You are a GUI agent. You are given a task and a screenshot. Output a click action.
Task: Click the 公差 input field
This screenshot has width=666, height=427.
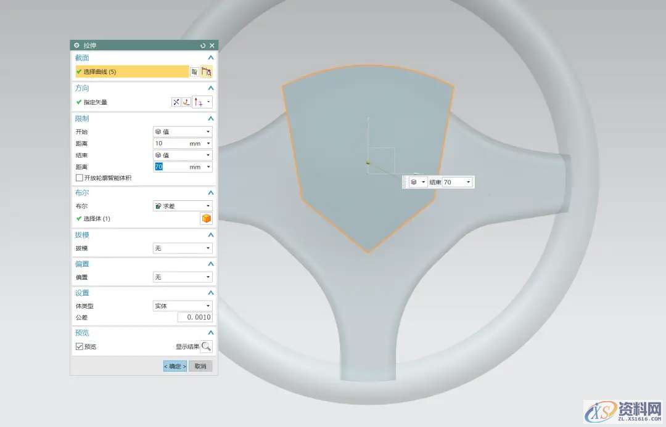[x=195, y=317]
